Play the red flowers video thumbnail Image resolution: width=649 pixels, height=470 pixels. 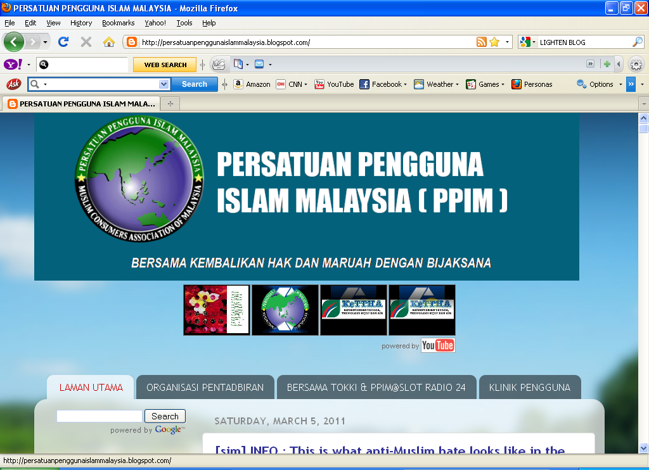(217, 310)
